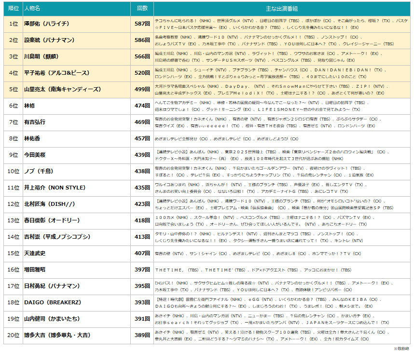Click the 順位 column header

pyautogui.click(x=13, y=9)
